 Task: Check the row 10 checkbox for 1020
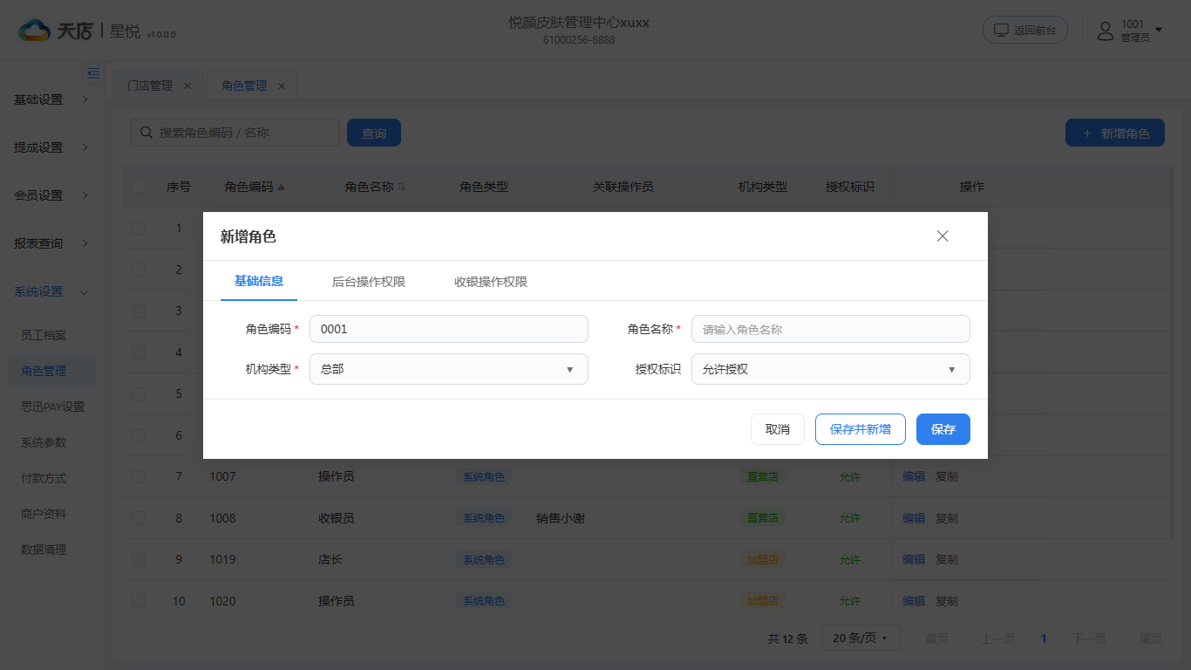[x=139, y=601]
